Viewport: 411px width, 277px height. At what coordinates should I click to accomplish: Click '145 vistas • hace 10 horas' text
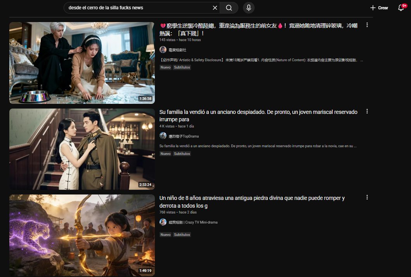tap(180, 40)
